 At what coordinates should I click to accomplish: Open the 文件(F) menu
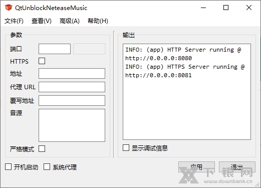click(14, 21)
